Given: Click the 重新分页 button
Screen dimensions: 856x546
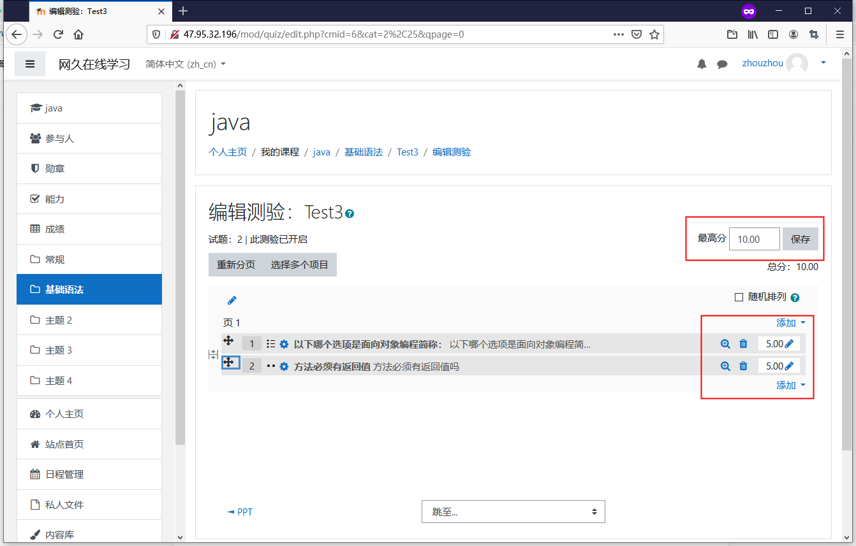Looking at the screenshot, I should point(236,264).
